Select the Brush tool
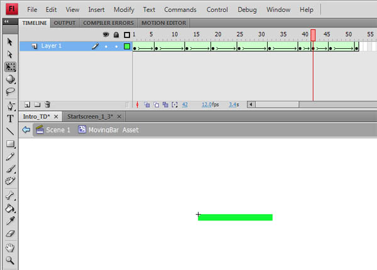This screenshot has height=270, width=377. (x=10, y=169)
